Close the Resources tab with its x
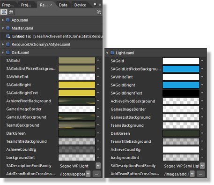The image size is (214, 185). [x=51, y=5]
